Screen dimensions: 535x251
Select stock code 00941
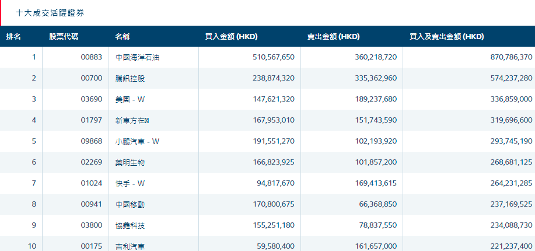click(92, 204)
